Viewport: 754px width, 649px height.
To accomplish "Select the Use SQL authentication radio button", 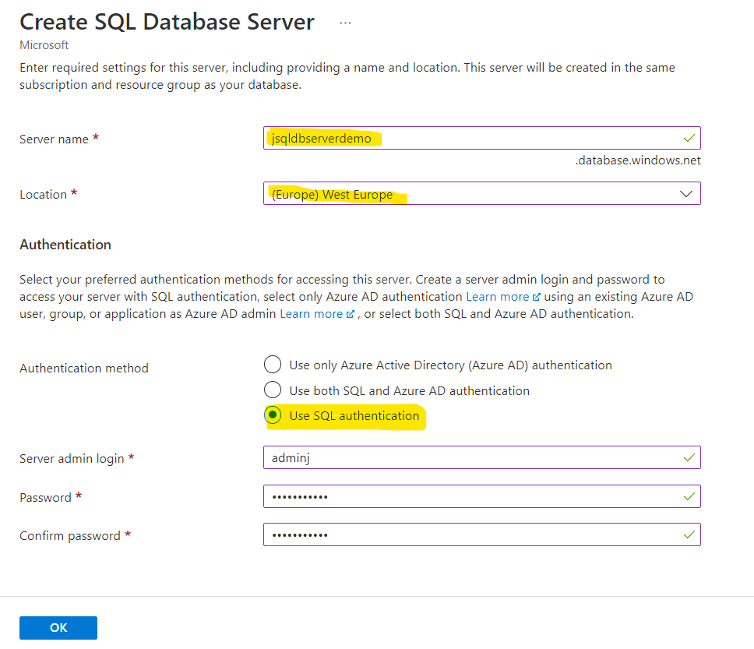I will point(273,416).
